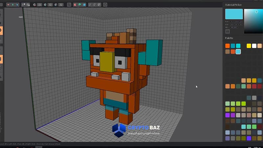Pick the selected light blue palette swatch
Screen dimensions: 263x148
tap(238, 52)
